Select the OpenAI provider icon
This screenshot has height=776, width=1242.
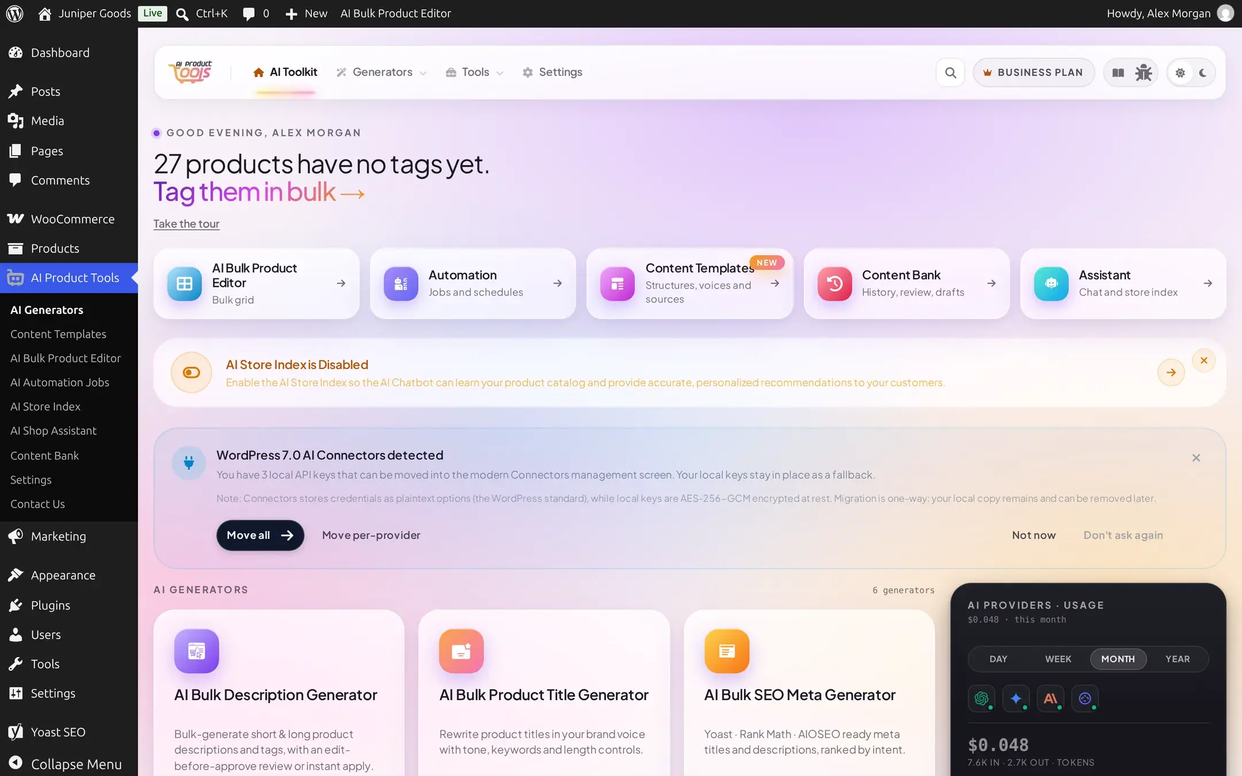982,698
